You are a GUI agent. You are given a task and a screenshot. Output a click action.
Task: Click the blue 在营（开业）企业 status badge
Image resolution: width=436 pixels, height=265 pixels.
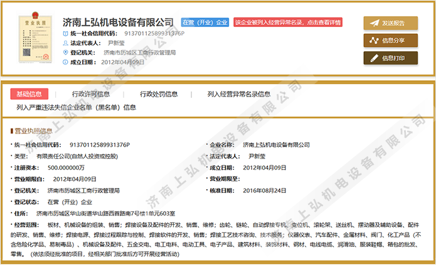point(205,22)
